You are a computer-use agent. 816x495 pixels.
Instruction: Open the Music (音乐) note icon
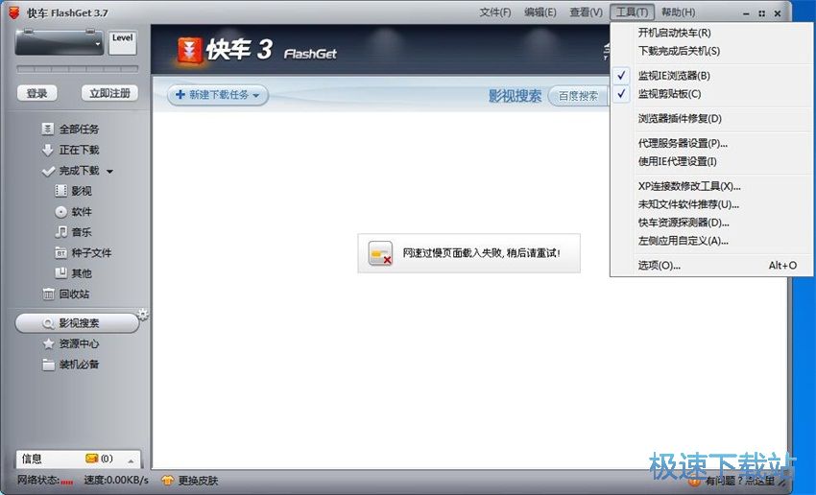(x=60, y=232)
